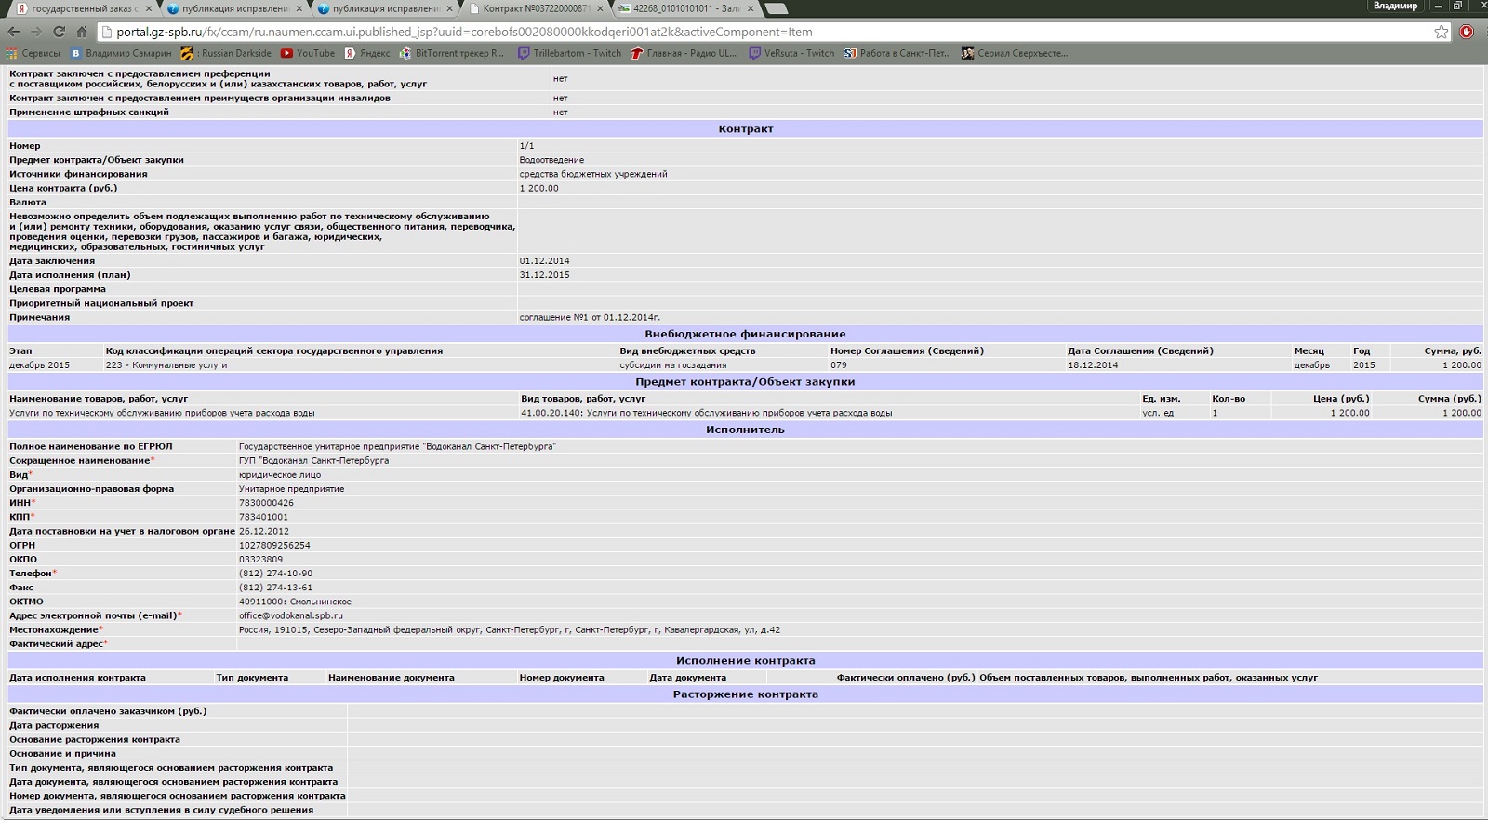
Task: Click the Исполнение контракта section header
Action: tap(745, 661)
